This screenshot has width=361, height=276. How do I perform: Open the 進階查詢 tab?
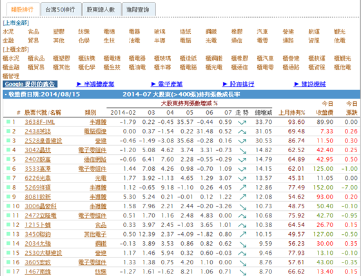click(x=138, y=10)
